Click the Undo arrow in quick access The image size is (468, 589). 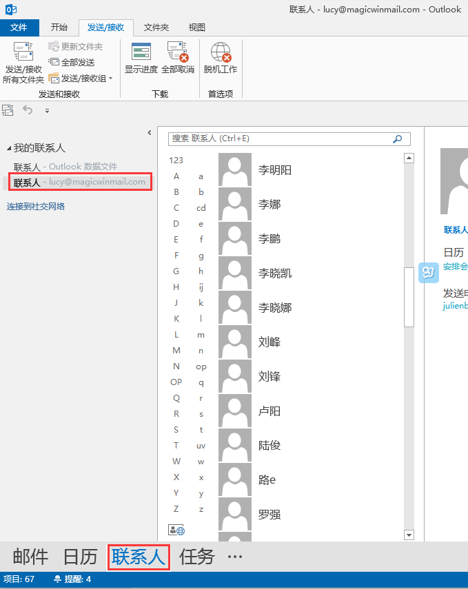[x=28, y=110]
